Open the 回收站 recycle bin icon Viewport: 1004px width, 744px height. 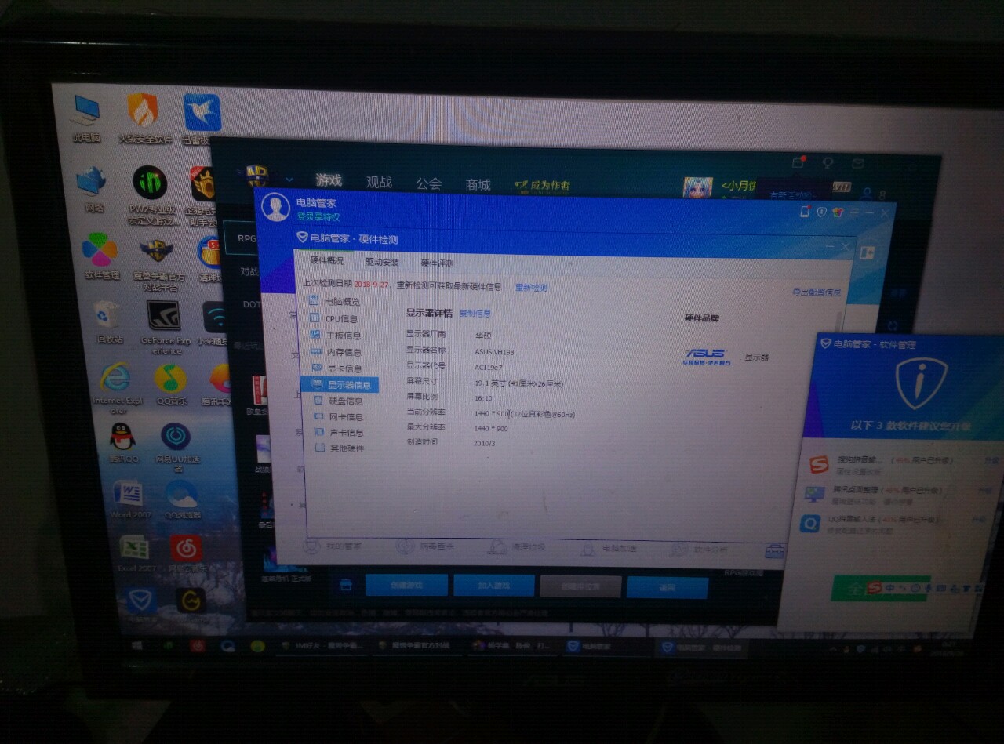107,322
